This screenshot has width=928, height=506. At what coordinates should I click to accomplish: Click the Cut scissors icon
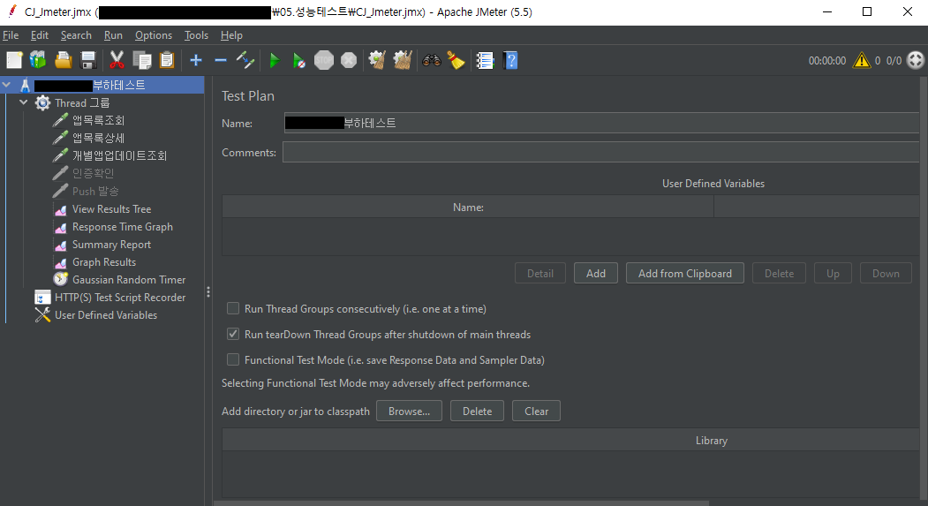point(117,60)
